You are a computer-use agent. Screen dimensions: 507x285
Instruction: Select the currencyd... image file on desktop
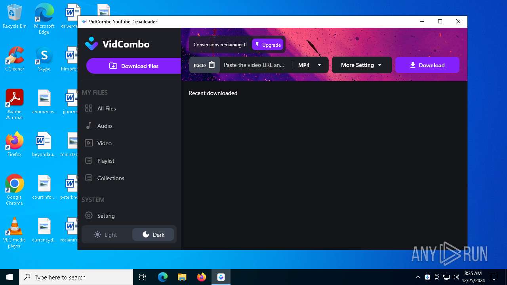point(44,230)
